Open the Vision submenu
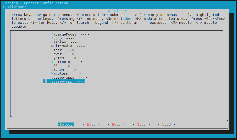237x140 pixels. (x=64, y=70)
